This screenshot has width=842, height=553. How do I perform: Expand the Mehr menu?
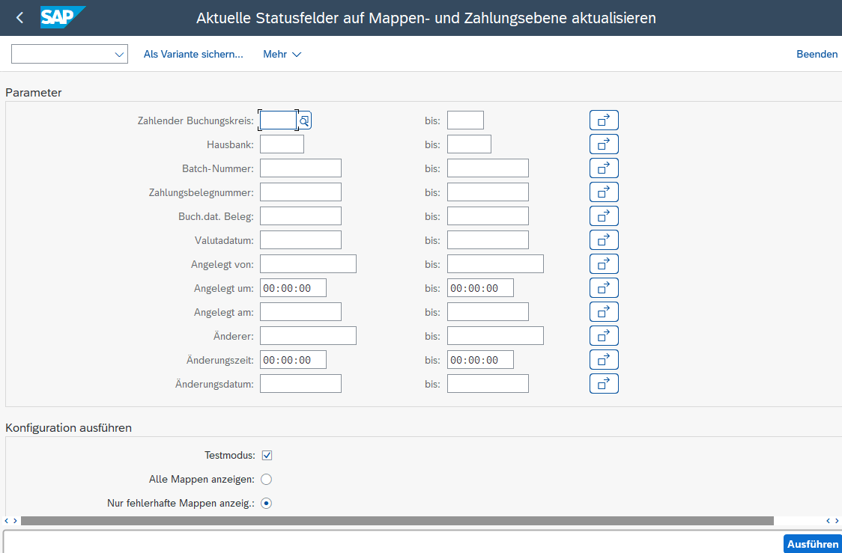coord(282,55)
